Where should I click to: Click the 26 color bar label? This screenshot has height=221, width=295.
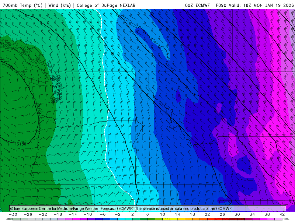(x=222, y=214)
